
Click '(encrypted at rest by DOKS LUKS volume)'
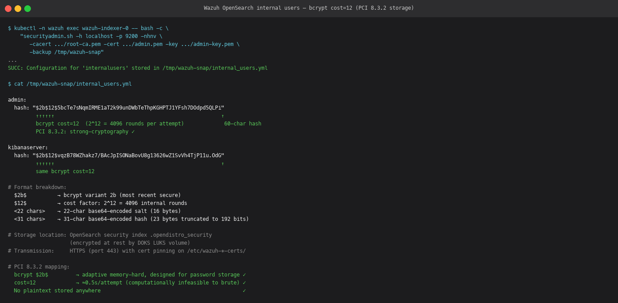click(130, 243)
